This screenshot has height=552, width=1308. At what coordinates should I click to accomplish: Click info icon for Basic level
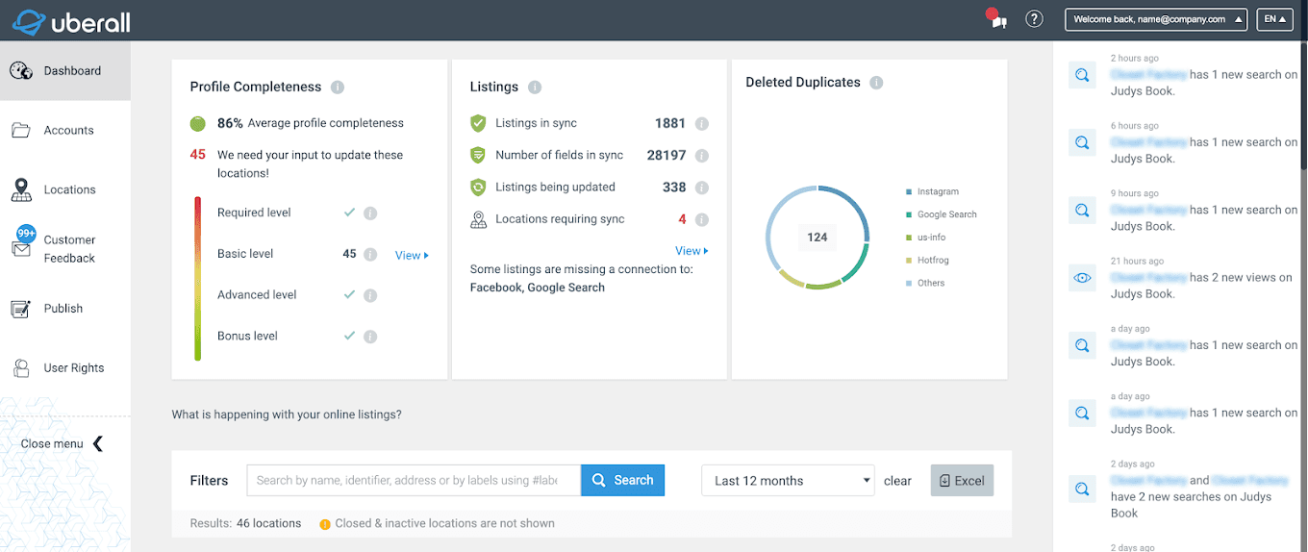pos(370,255)
